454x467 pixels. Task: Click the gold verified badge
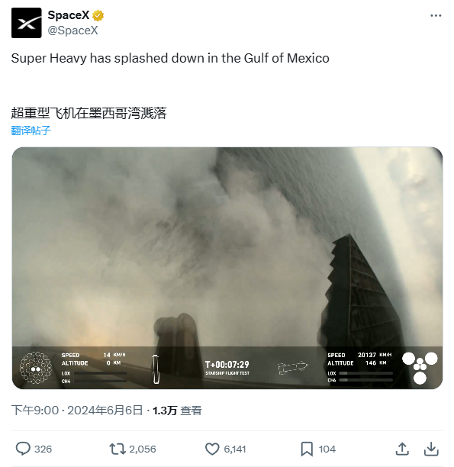pyautogui.click(x=98, y=15)
